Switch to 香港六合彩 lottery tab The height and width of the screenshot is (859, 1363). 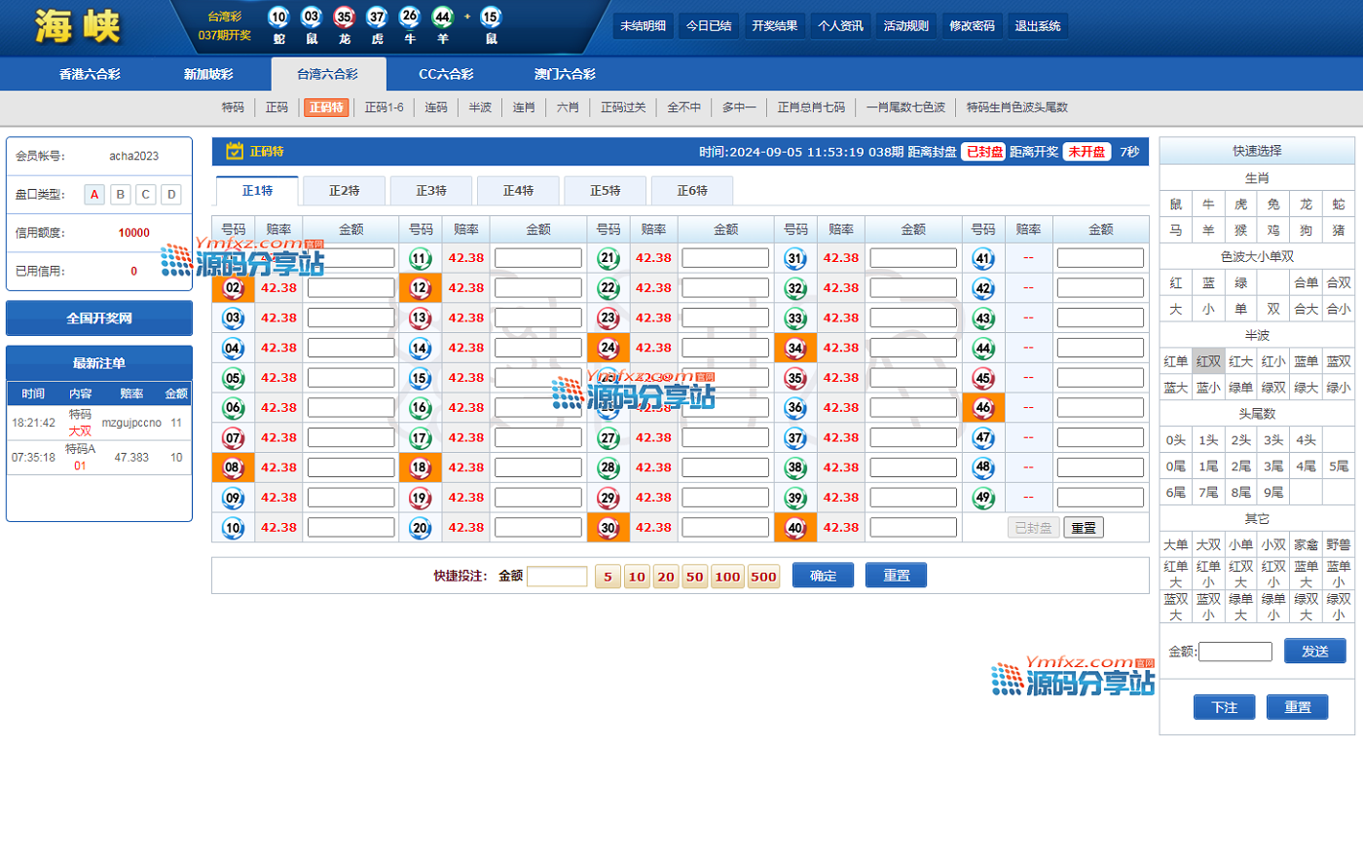[90, 74]
